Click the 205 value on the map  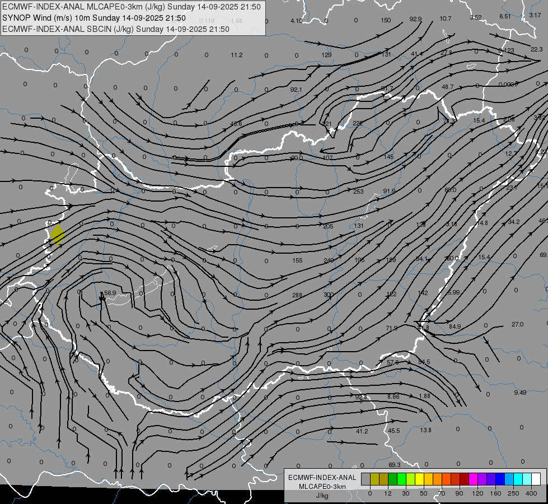click(328, 226)
